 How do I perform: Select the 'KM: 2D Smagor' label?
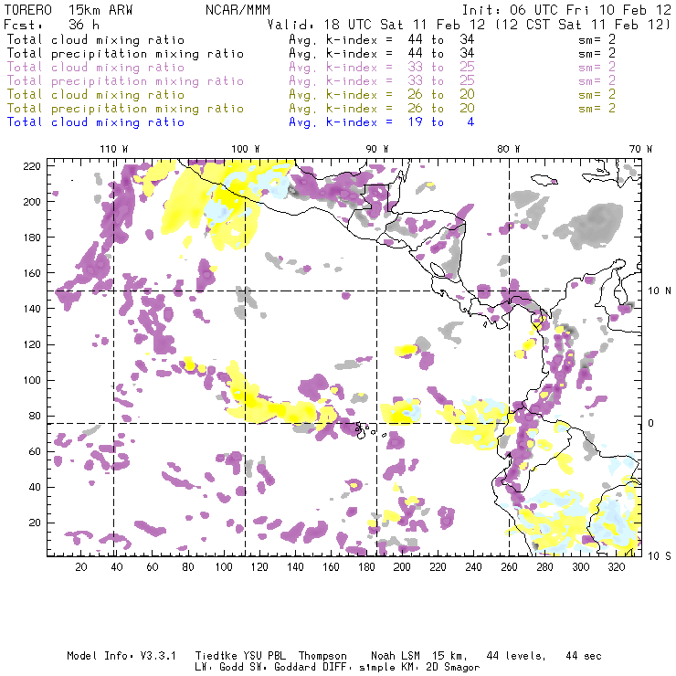(x=440, y=668)
